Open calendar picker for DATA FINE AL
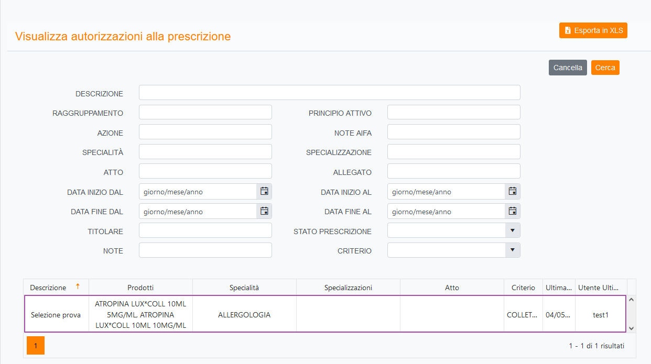The height and width of the screenshot is (364, 651). click(x=513, y=212)
